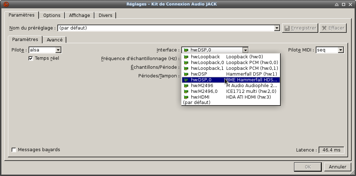Click the shade window icon in title bar
The width and height of the screenshot is (356, 176).
(x=337, y=4)
